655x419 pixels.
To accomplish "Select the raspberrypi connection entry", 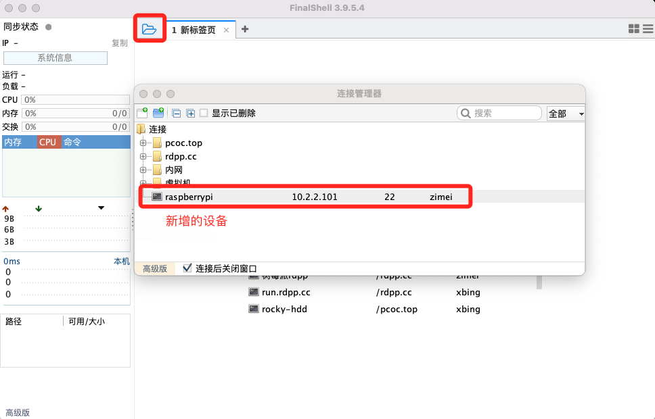I will (x=189, y=197).
